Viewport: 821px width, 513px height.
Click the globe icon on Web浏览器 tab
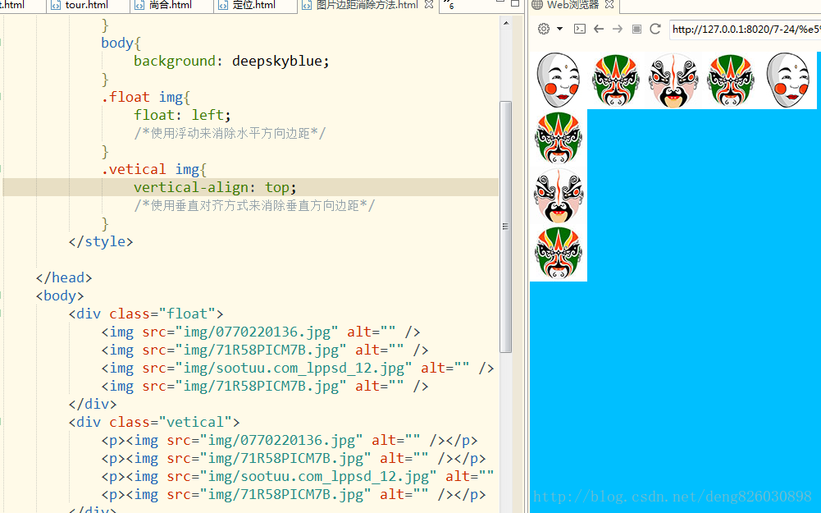coord(537,5)
